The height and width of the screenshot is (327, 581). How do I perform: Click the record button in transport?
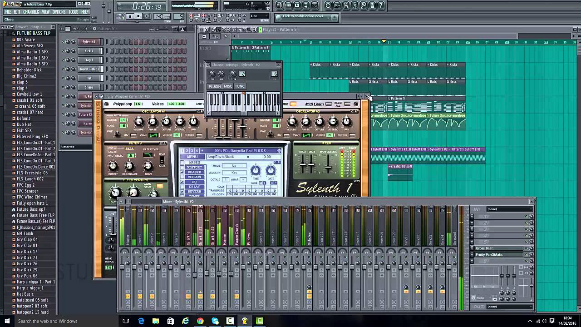[147, 16]
